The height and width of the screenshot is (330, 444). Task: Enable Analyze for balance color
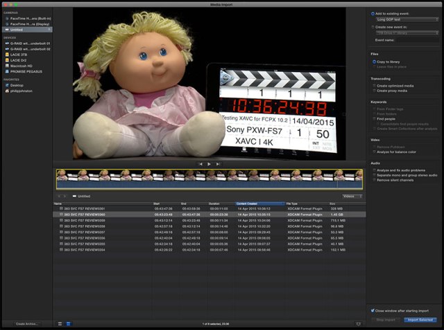[374, 152]
